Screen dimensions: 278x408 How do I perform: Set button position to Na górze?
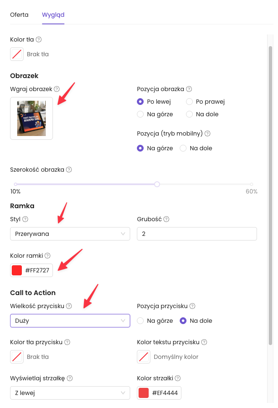pos(141,321)
